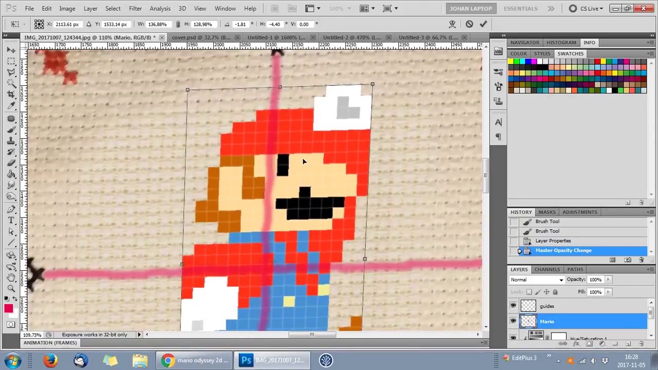Open Chrome in Windows taskbar

[195, 360]
